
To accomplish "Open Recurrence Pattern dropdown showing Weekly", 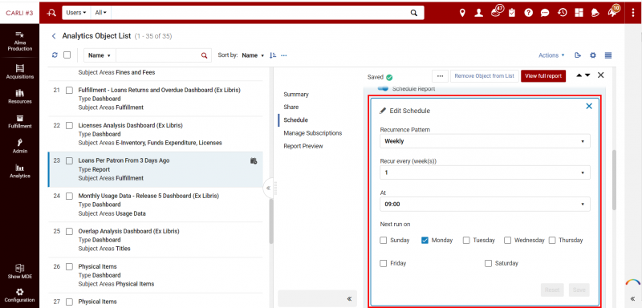I will (485, 141).
